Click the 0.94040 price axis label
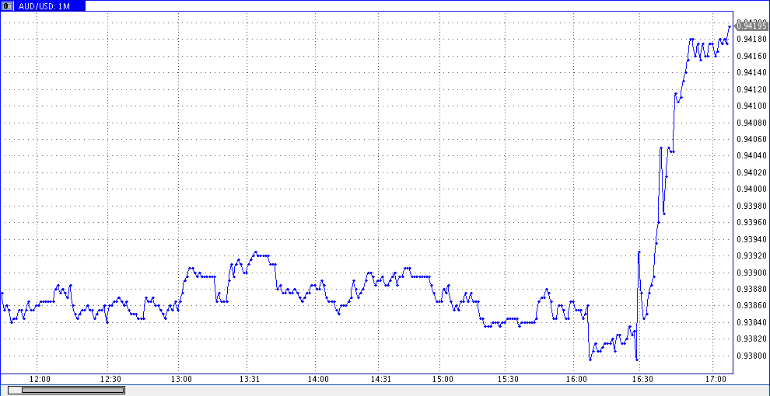The height and width of the screenshot is (396, 770). pos(752,156)
